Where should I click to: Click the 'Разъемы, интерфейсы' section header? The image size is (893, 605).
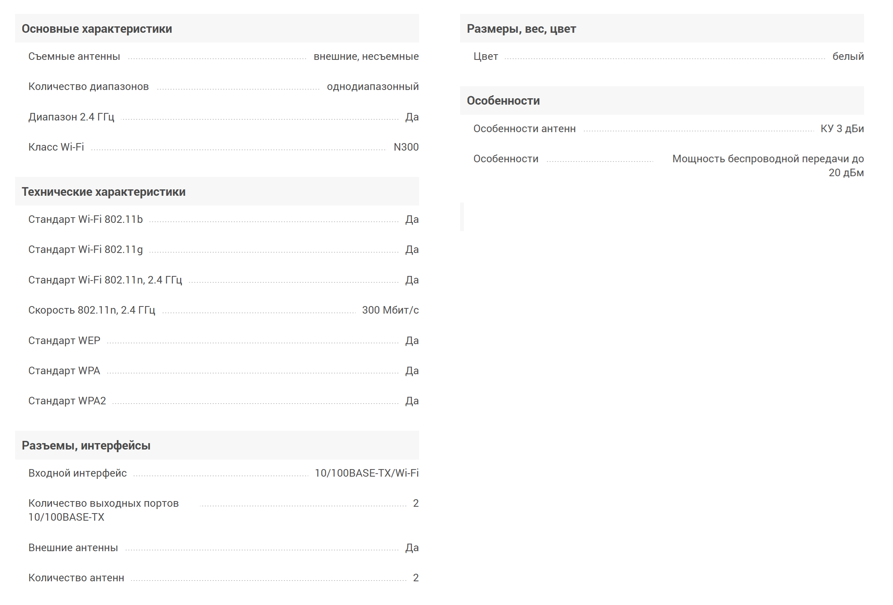point(86,445)
